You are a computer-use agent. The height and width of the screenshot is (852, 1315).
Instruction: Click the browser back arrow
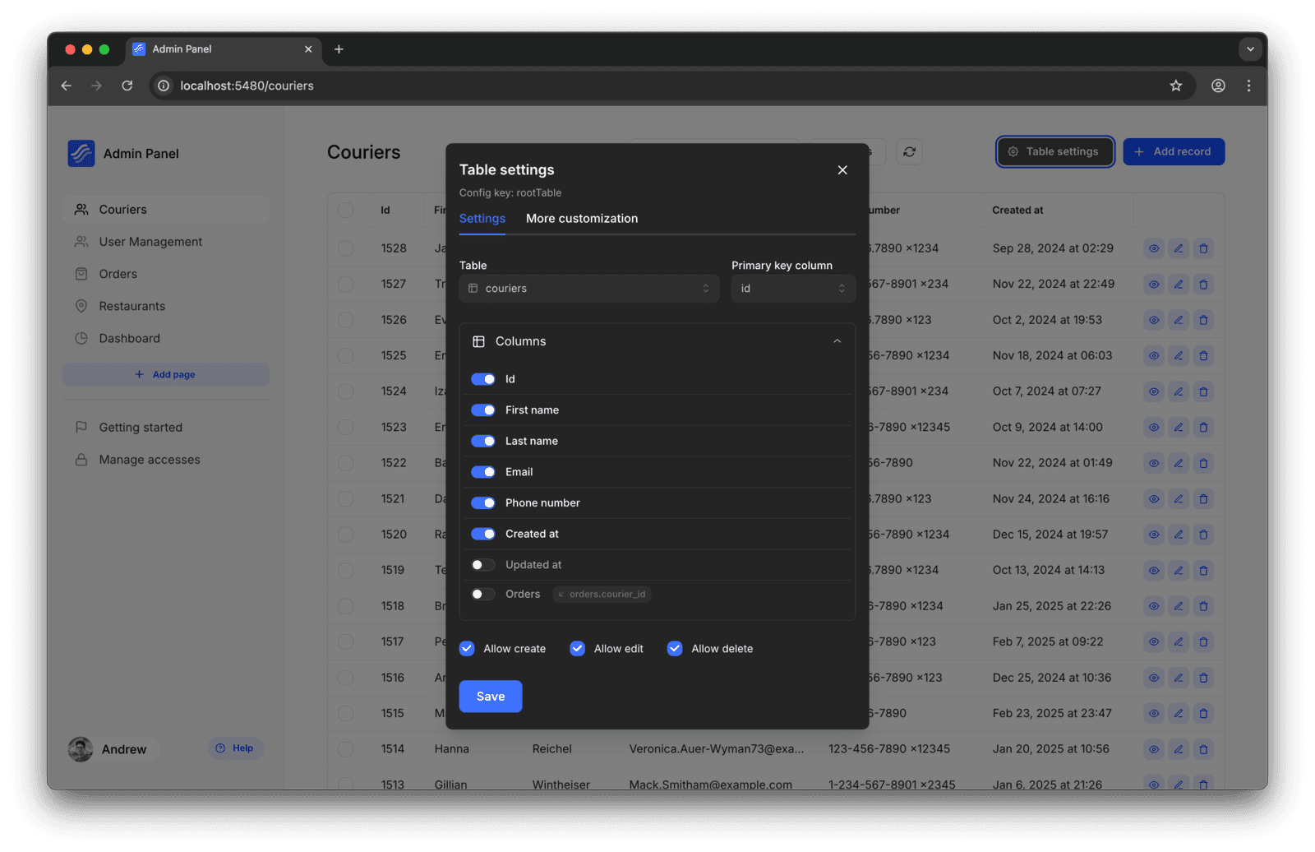pos(67,86)
